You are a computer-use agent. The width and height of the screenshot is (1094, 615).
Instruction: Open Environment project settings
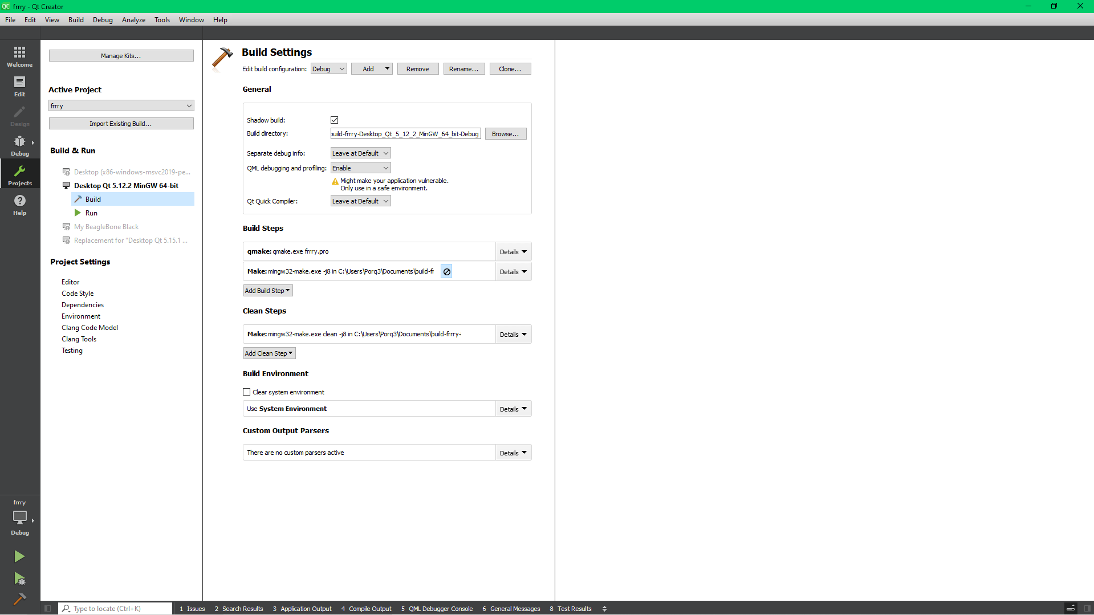tap(81, 316)
